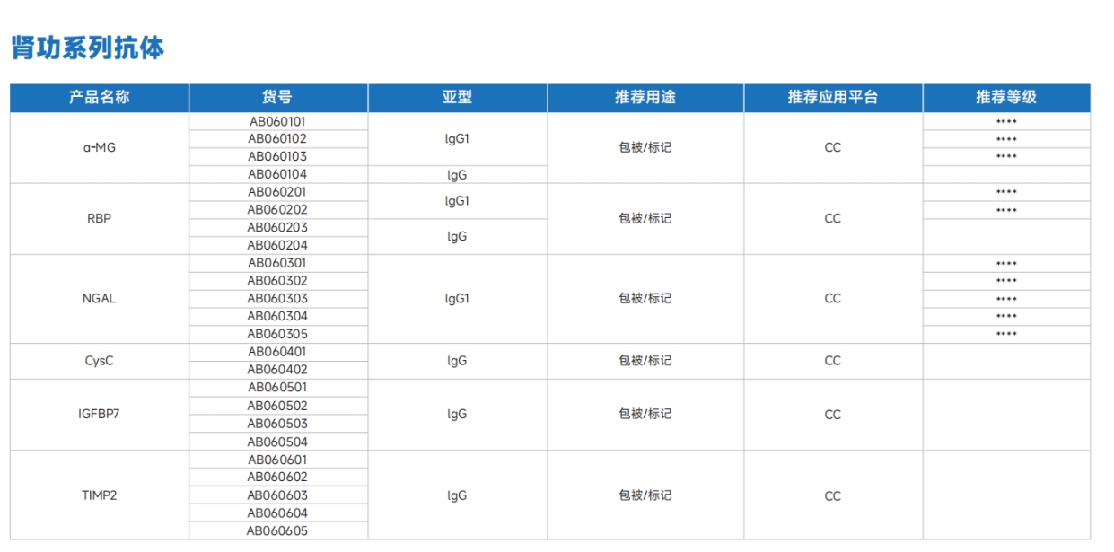Viewport: 1114px width, 552px height.
Task: Click the 肾功系列抗体 page title
Action: [88, 48]
